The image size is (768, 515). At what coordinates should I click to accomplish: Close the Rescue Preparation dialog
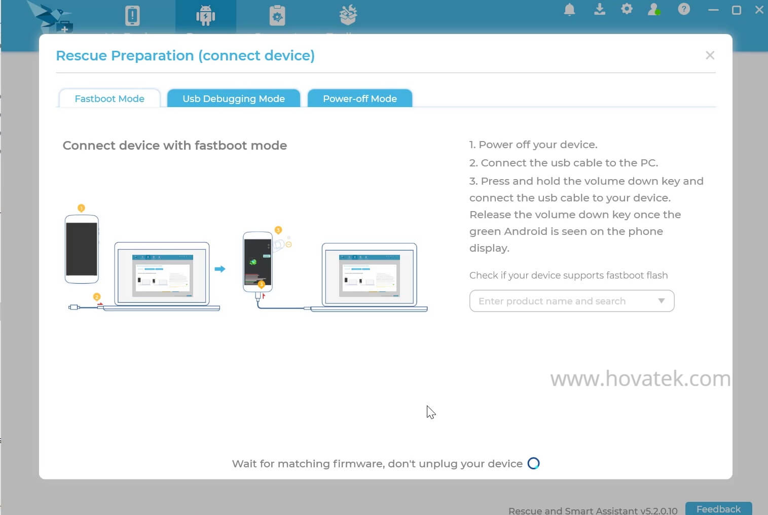click(710, 55)
